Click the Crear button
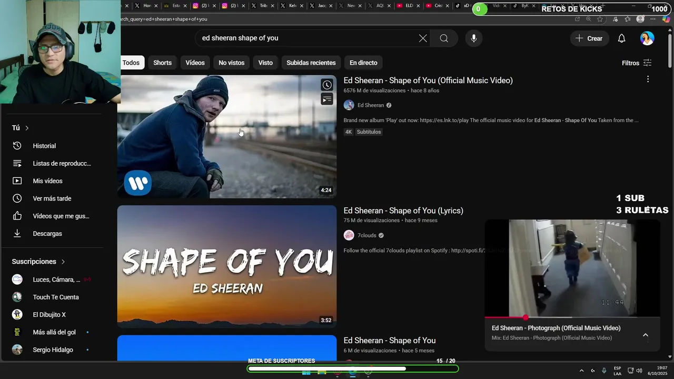The height and width of the screenshot is (379, 674). pos(589,38)
